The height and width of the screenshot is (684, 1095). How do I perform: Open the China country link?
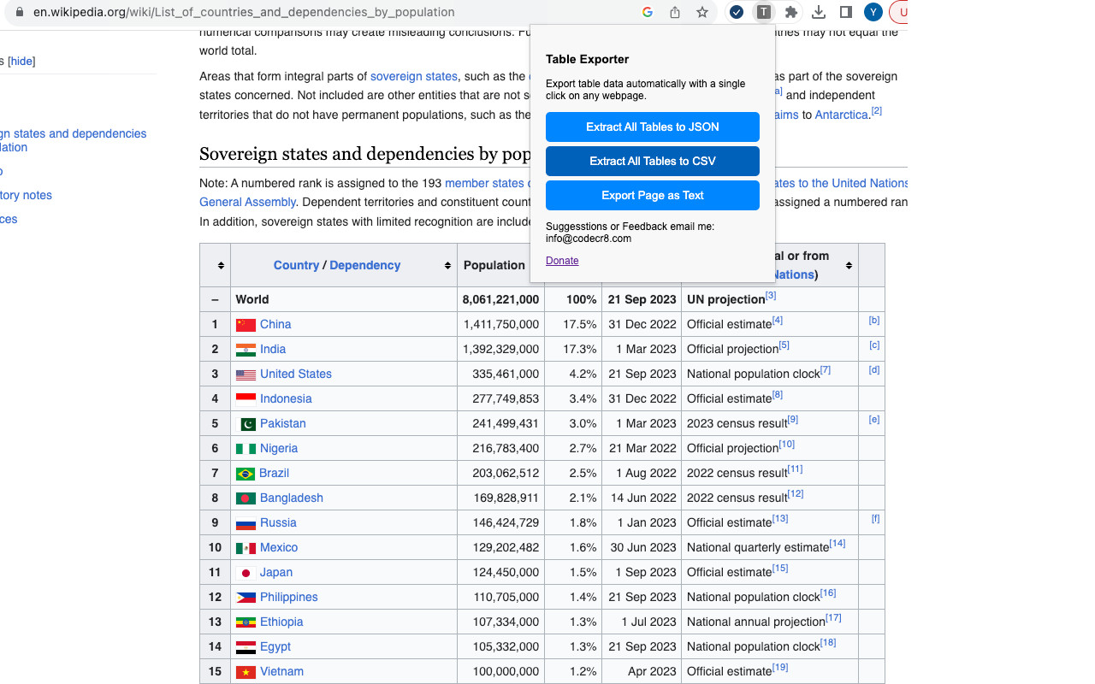coord(275,324)
